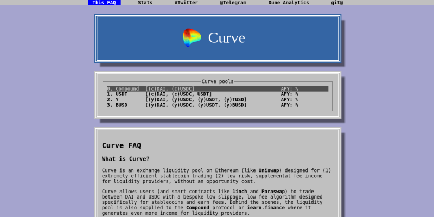The width and height of the screenshot is (434, 217).
Task: Click the large Curve title text
Action: pos(227,38)
